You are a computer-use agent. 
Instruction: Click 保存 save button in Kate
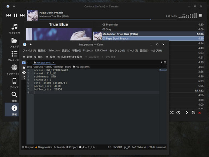51,57
